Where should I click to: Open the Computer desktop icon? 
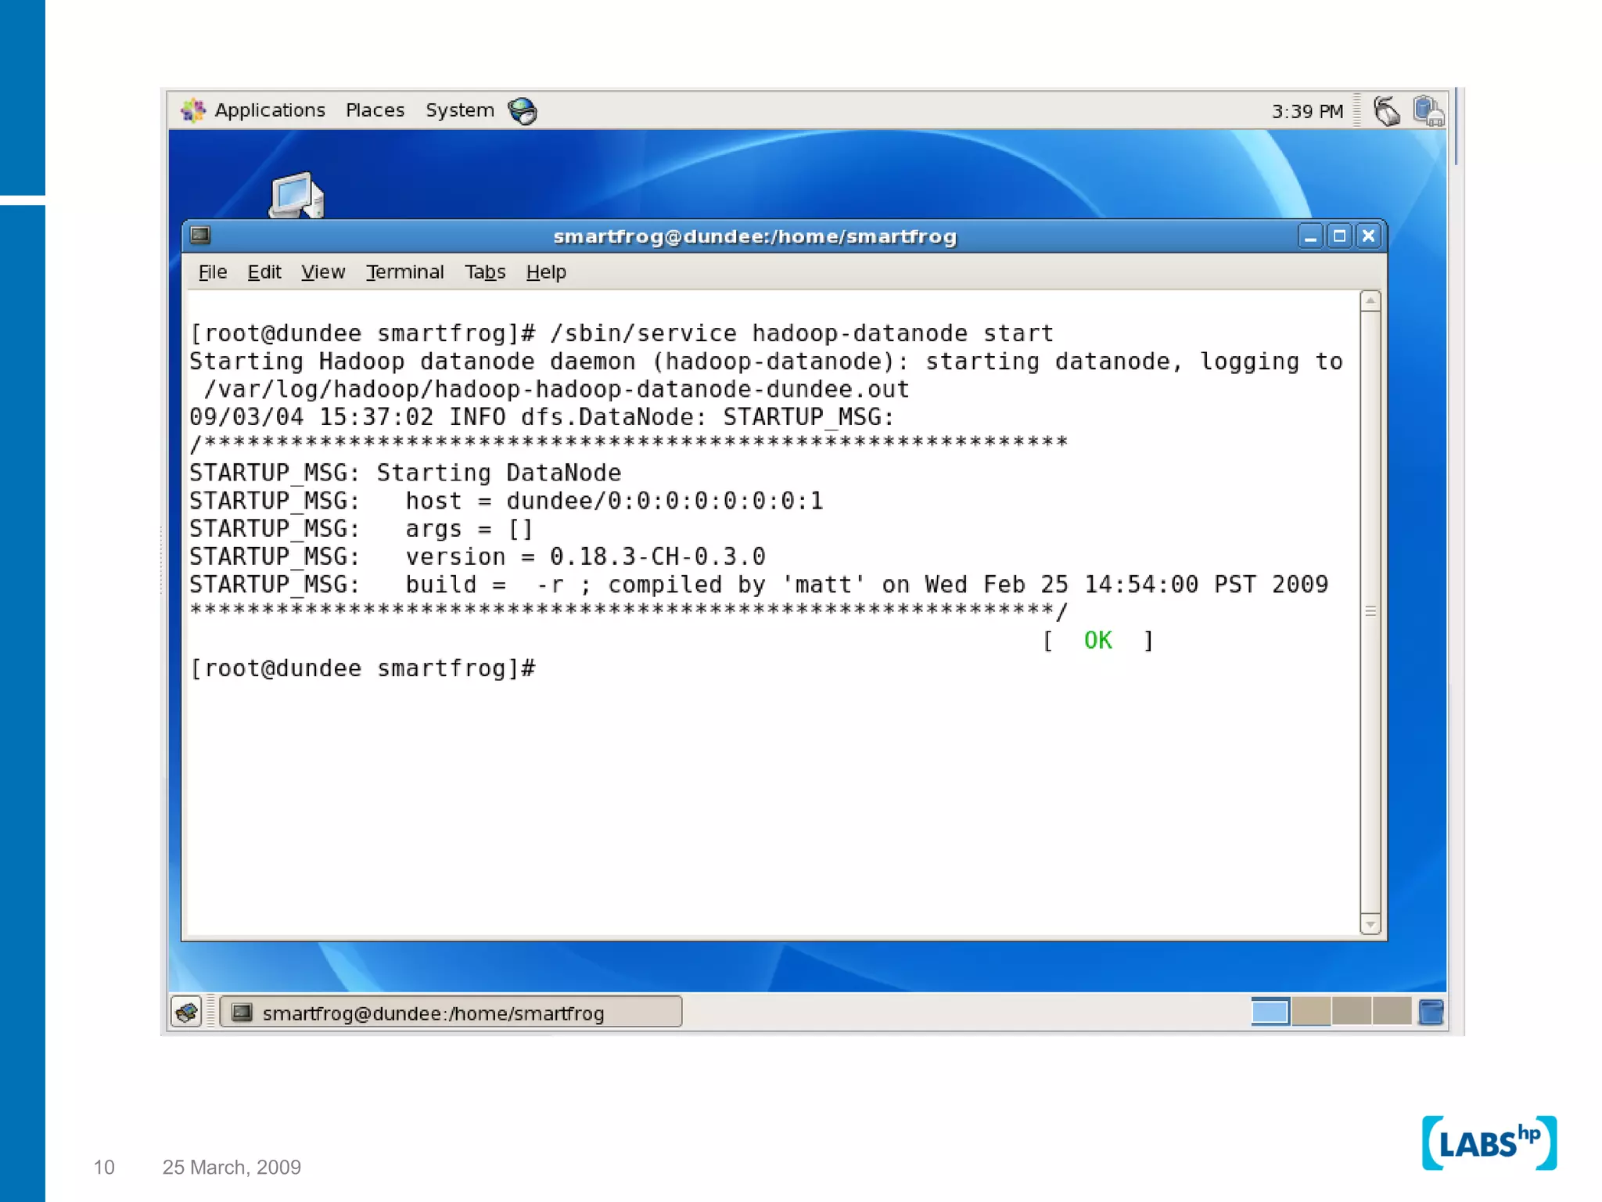[296, 195]
